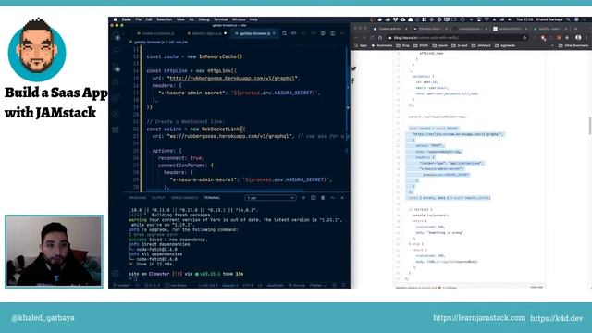Switch to the DEBUG CONSOLE panel tab
592x333 pixels.
(184, 198)
